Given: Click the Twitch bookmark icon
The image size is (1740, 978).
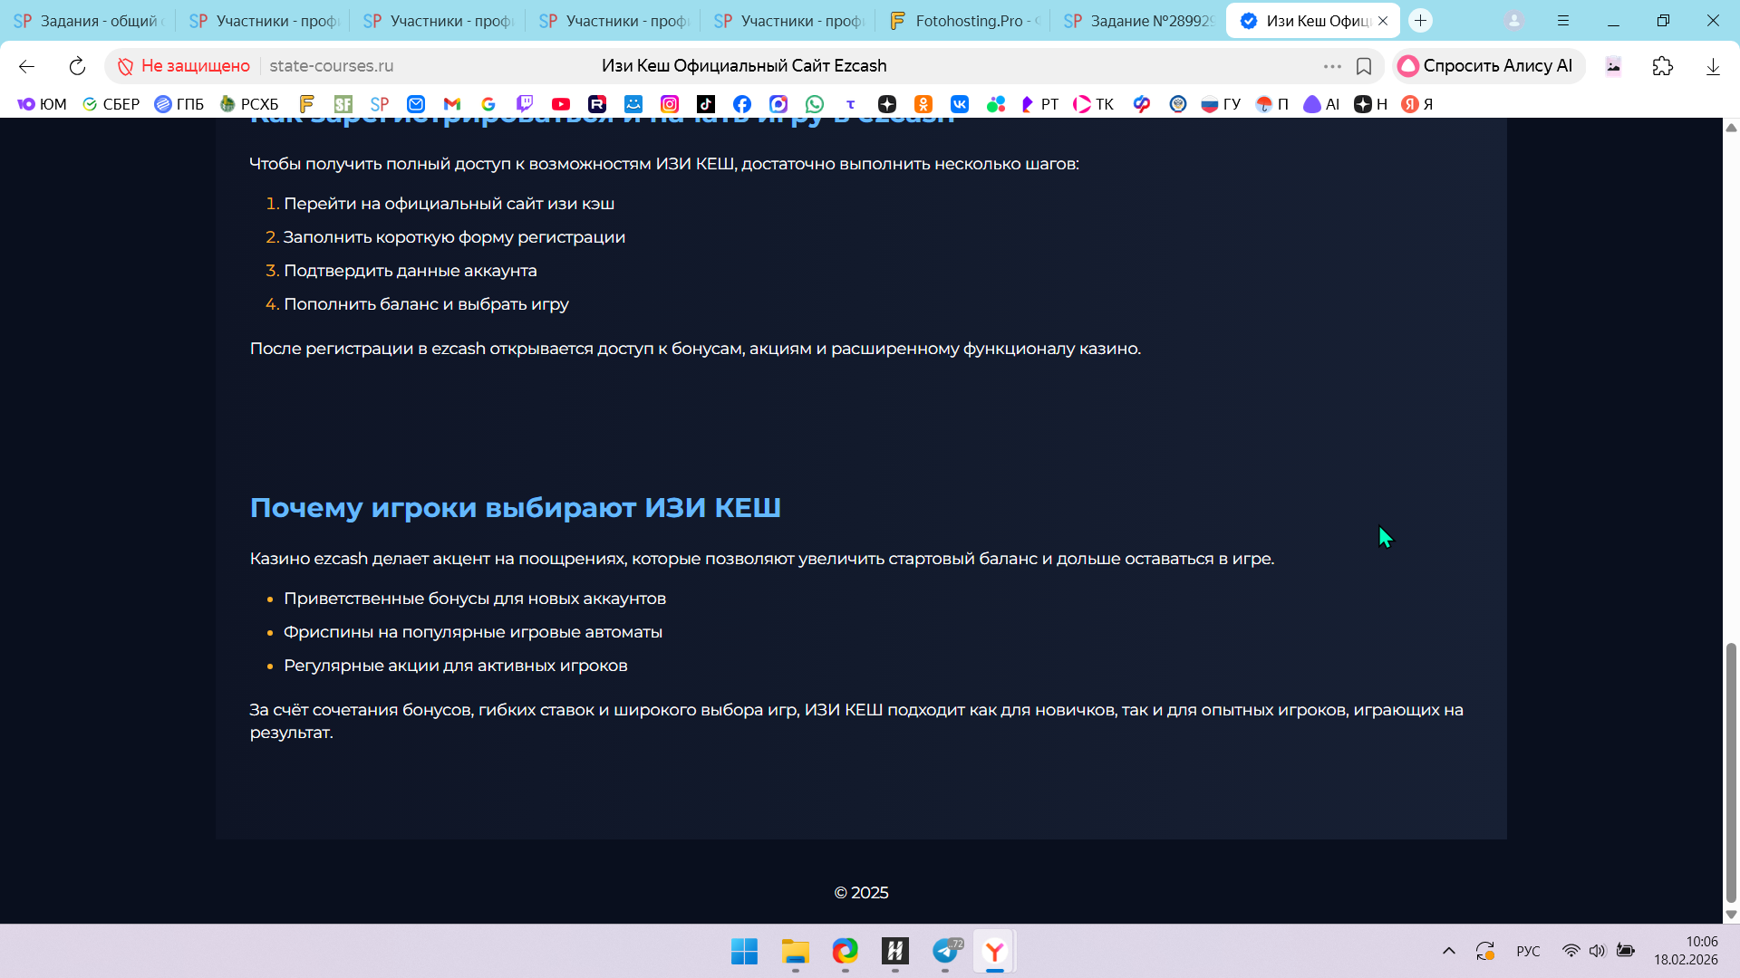Looking at the screenshot, I should (525, 104).
